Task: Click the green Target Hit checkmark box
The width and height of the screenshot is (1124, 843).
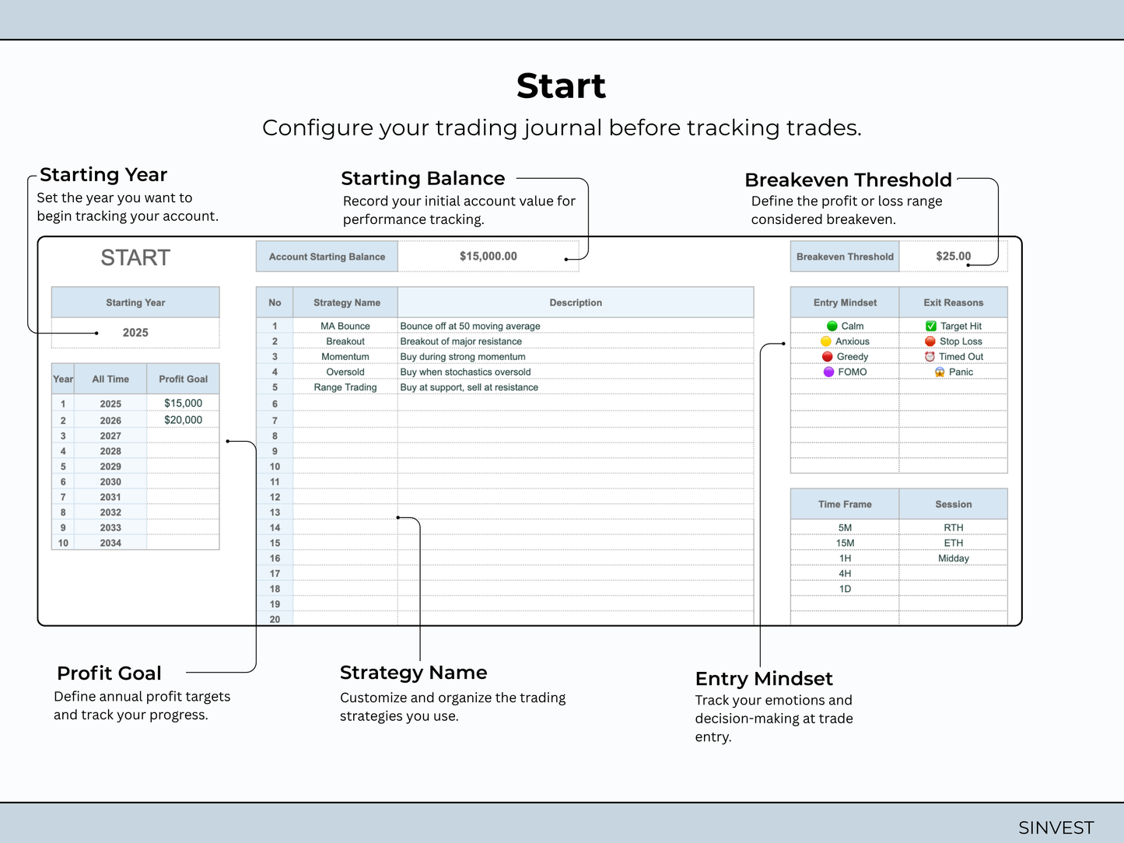Action: click(x=931, y=326)
